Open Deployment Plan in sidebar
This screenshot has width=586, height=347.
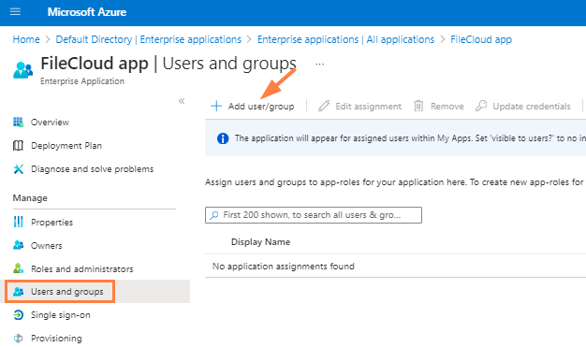click(x=66, y=146)
